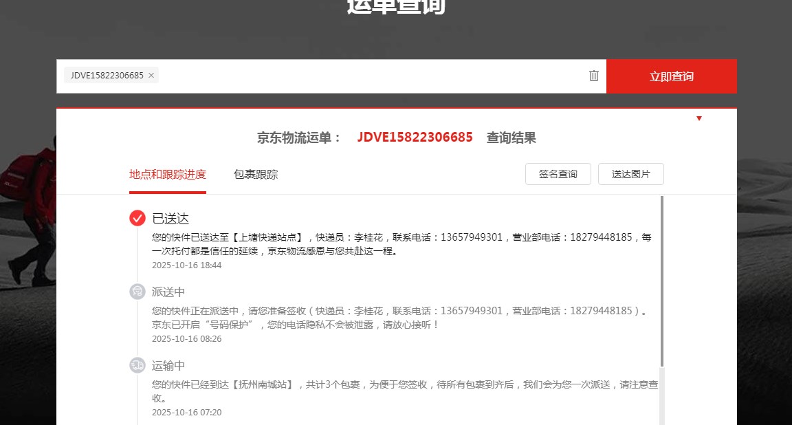View 送达图片 delivery photos

coord(630,174)
